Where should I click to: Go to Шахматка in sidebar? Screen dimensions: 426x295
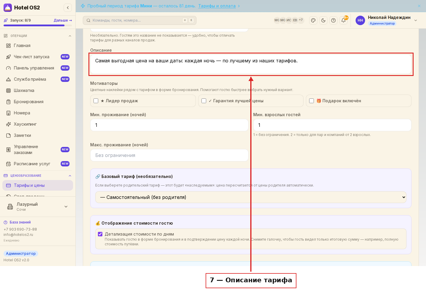tap(38, 90)
